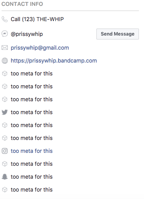Select 'too meta for this' beside Twitter icon
The image size is (144, 199).
[x=32, y=112]
